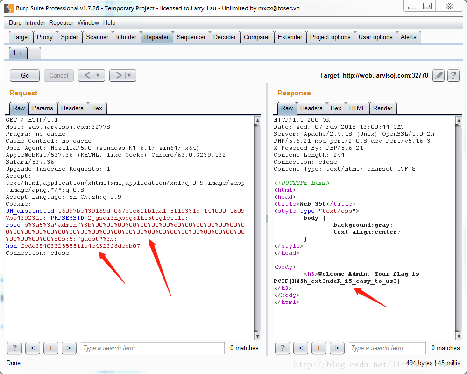Switch to the Target tab

point(21,37)
